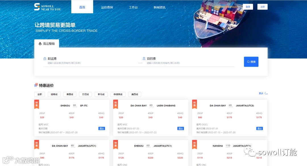The height and width of the screenshot is (166, 307).
Task: Click 截关日期 2023-07-23 text
Action: pos(128,128)
